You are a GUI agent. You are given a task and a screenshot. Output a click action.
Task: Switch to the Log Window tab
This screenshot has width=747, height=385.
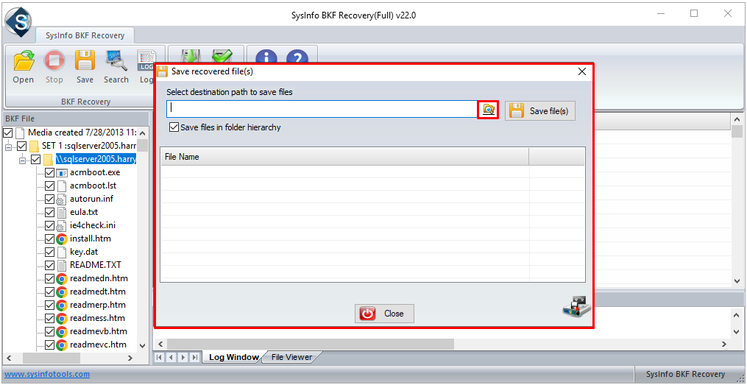[x=233, y=357]
